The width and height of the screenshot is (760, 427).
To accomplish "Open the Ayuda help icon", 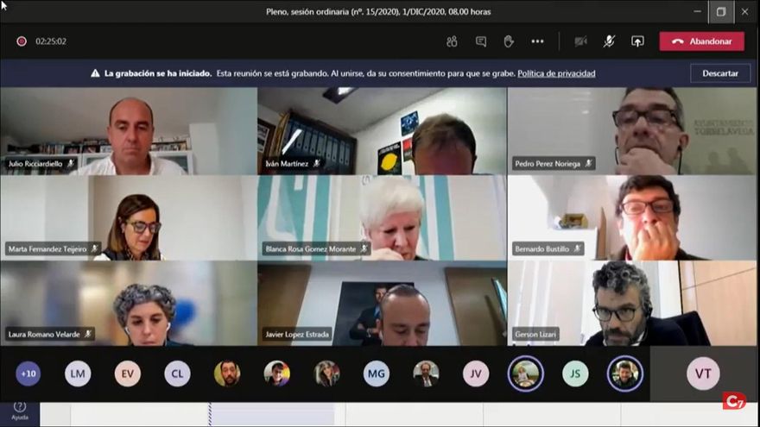I will pos(20,408).
